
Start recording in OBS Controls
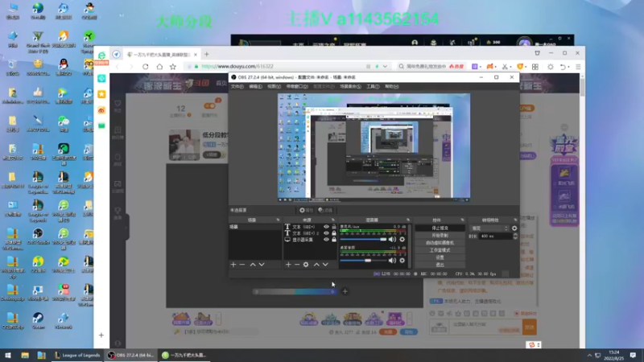pyautogui.click(x=440, y=236)
